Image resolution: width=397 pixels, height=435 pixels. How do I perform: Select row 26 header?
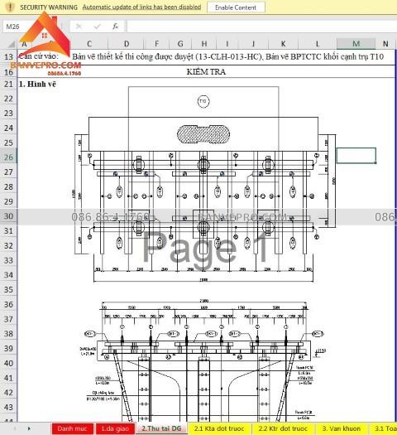8,157
